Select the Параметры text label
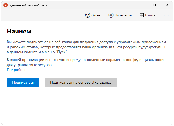 (123, 15)
